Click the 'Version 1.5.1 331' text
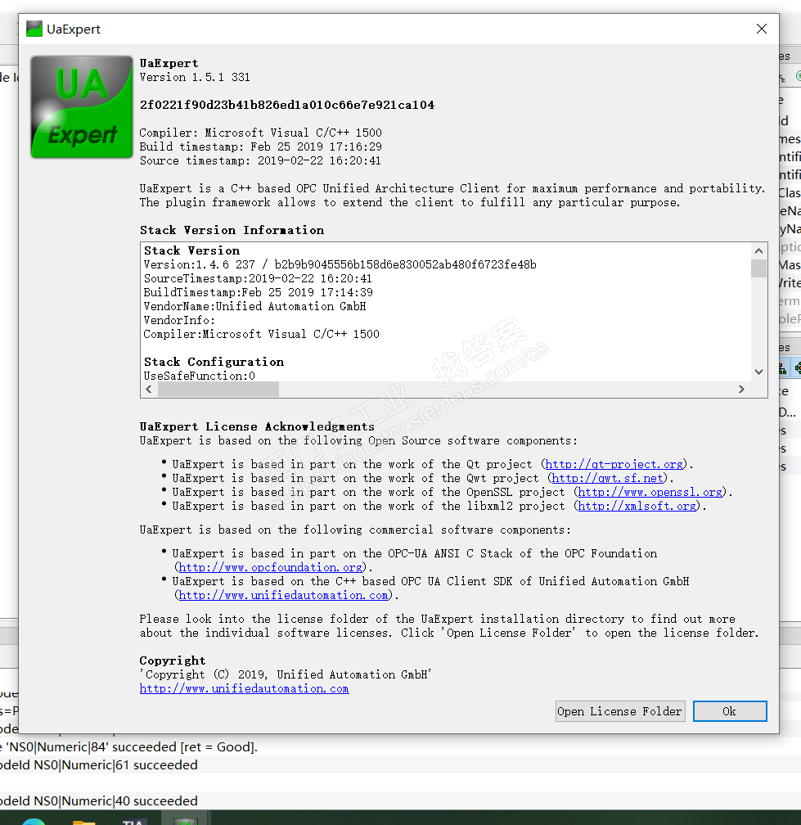 pyautogui.click(x=195, y=77)
